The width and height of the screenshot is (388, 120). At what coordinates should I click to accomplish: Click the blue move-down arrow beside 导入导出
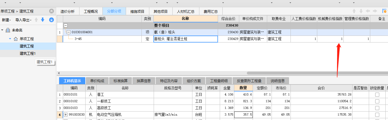click(42, 20)
